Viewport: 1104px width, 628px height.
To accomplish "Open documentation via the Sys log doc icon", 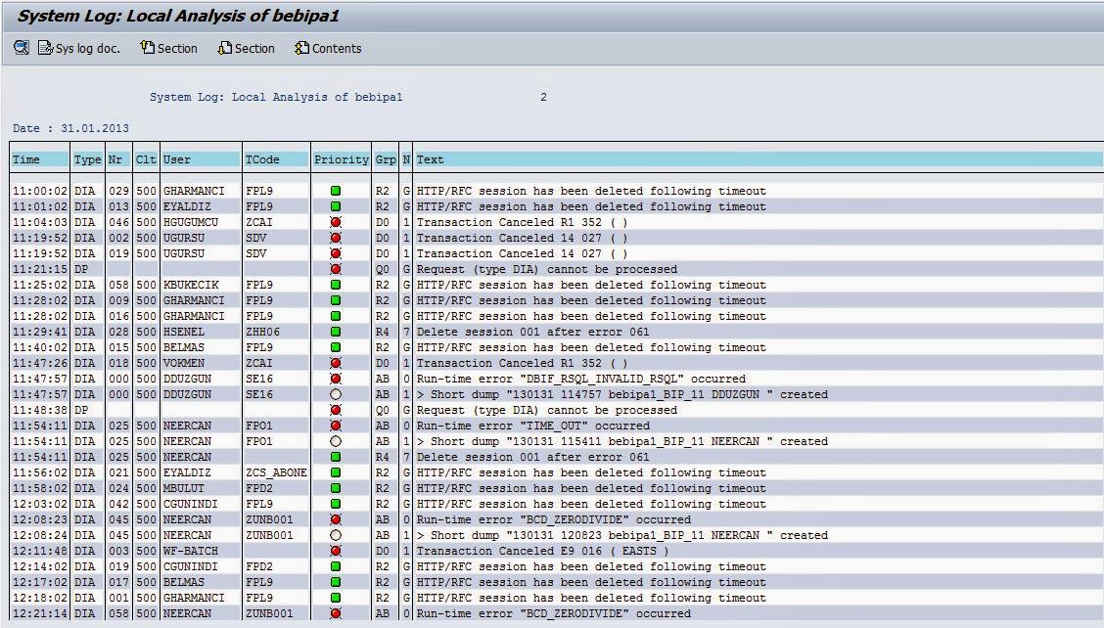I will 44,47.
